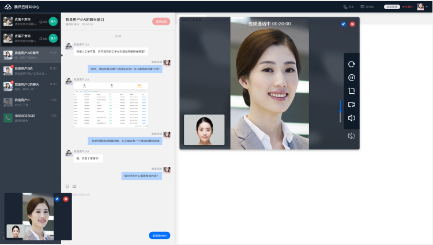Click the image upload icon in chat input

[x=74, y=186]
